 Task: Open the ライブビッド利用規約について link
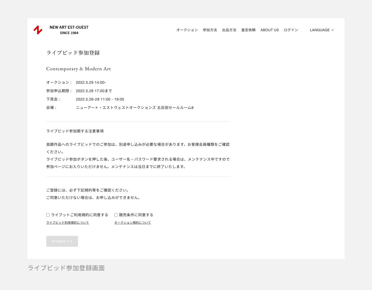[68, 223]
